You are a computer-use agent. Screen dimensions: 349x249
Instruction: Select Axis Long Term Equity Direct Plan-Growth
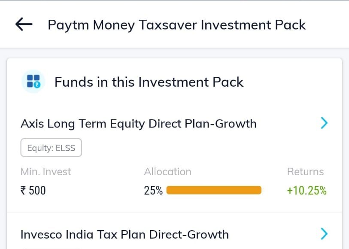click(x=138, y=124)
